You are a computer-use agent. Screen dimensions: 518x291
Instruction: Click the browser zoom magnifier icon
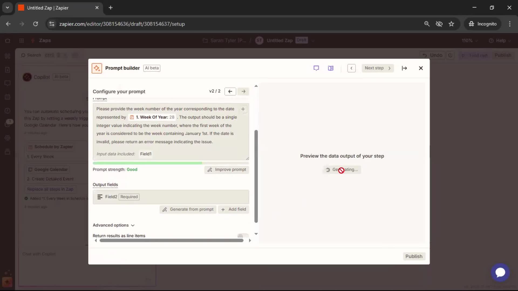point(427,24)
